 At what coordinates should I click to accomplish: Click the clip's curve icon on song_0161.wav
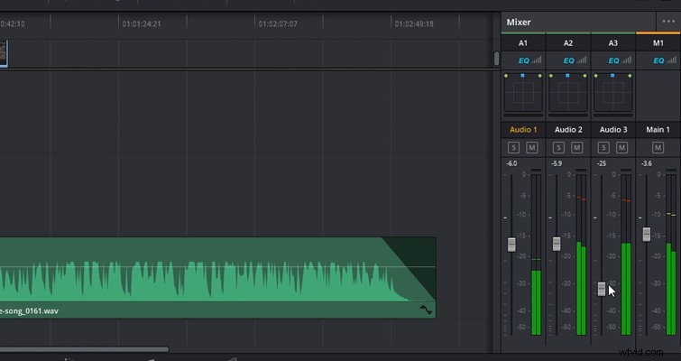click(x=426, y=310)
